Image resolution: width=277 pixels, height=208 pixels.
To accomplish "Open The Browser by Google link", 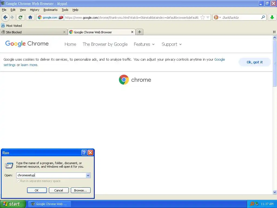I will click(105, 44).
